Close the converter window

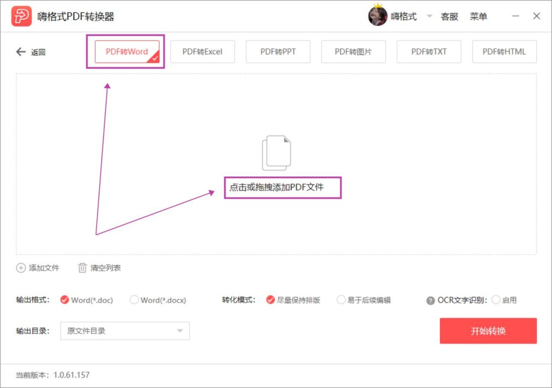coord(536,16)
